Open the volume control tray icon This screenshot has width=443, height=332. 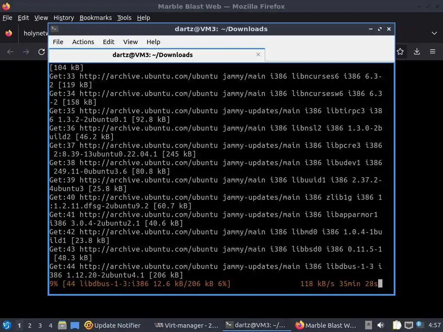[x=381, y=325]
